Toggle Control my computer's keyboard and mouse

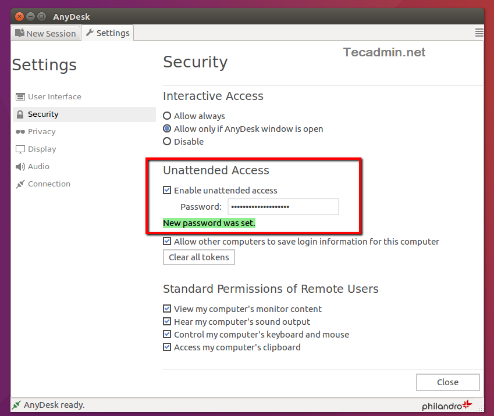[167, 334]
